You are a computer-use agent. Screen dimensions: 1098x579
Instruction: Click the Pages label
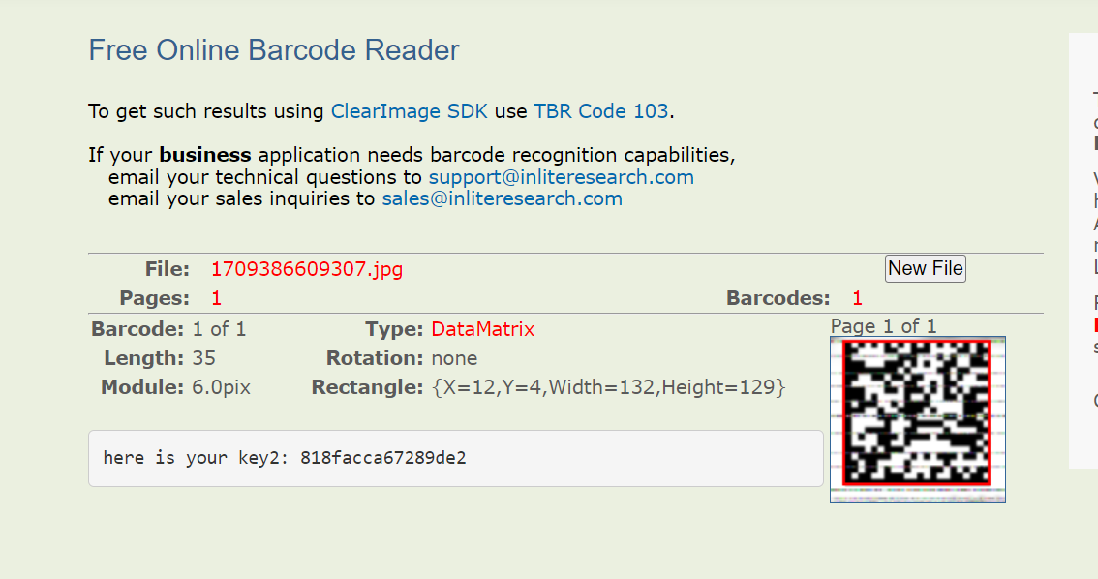[x=155, y=299]
